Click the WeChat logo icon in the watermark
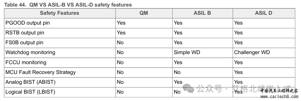Viewport: 301px width, 101px height. [x=188, y=88]
